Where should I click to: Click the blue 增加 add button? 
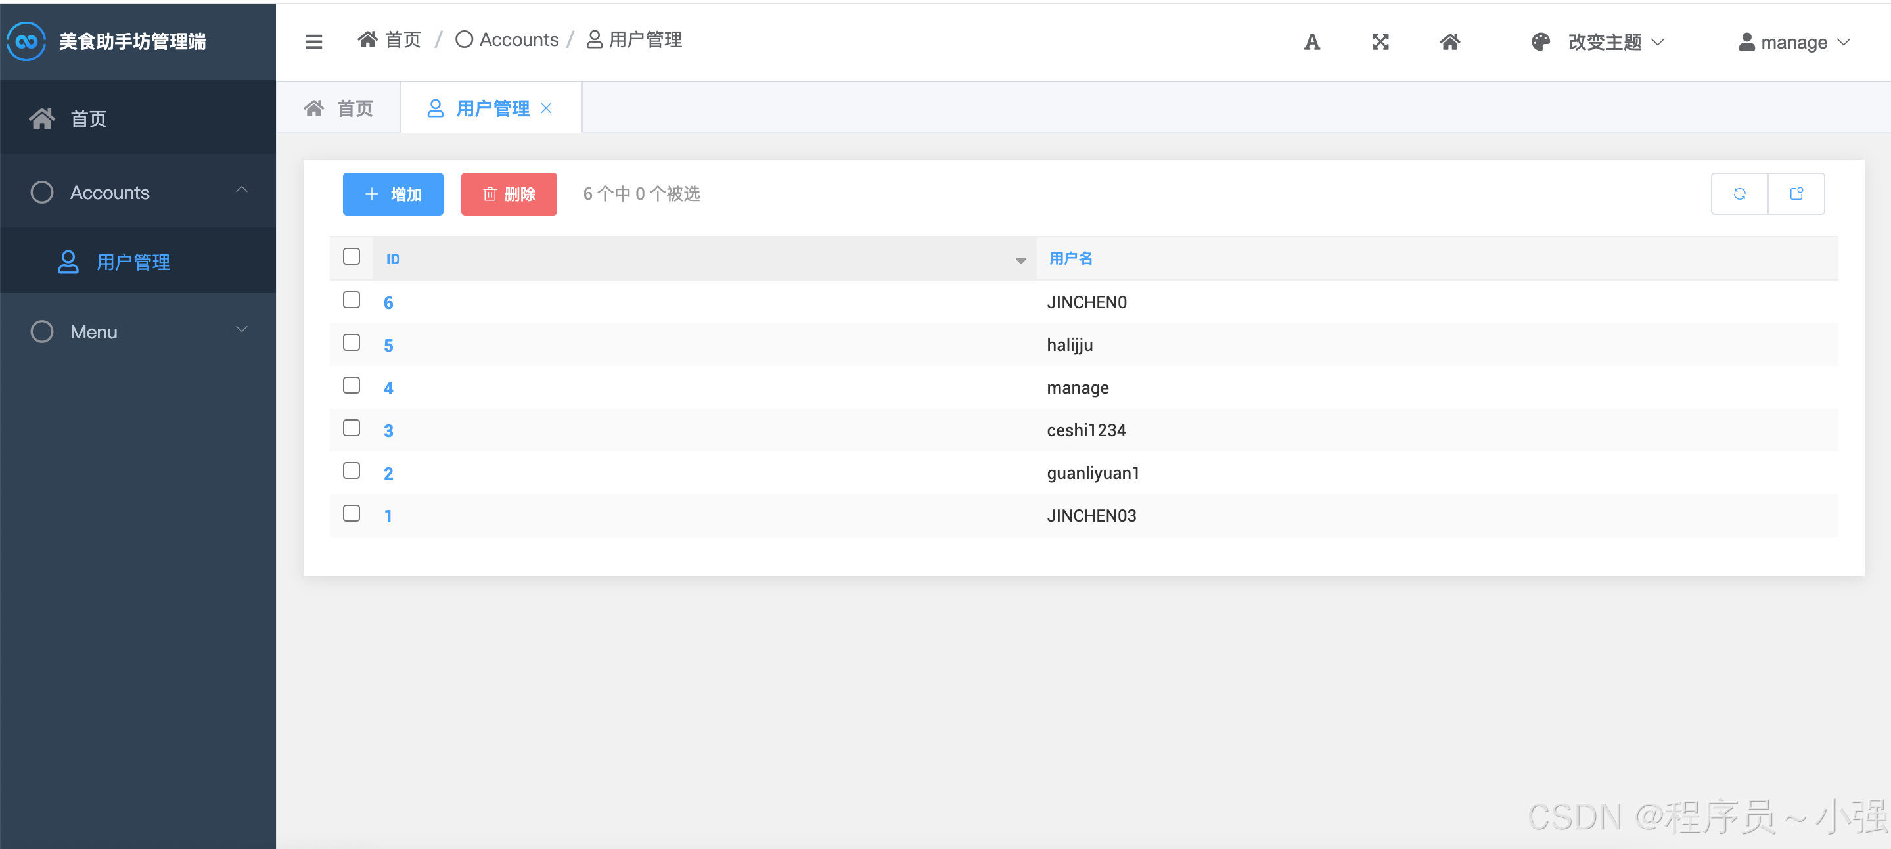(393, 194)
